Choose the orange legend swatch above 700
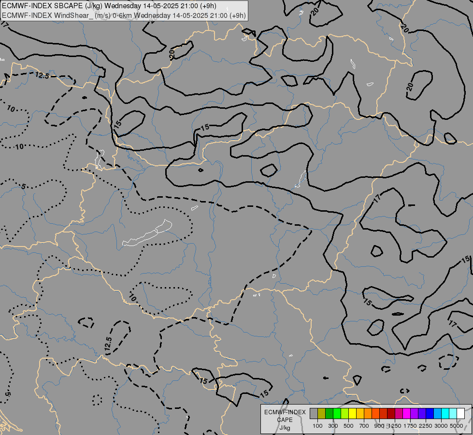This screenshot has height=435, width=473. [x=368, y=413]
